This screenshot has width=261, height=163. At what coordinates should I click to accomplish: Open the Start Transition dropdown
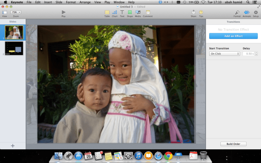[224, 53]
